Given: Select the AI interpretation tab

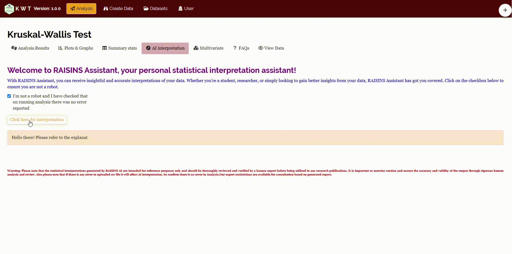Looking at the screenshot, I should point(165,48).
